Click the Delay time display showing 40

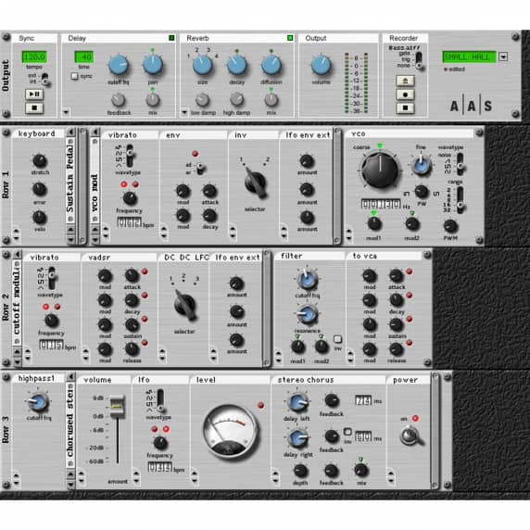(83, 57)
